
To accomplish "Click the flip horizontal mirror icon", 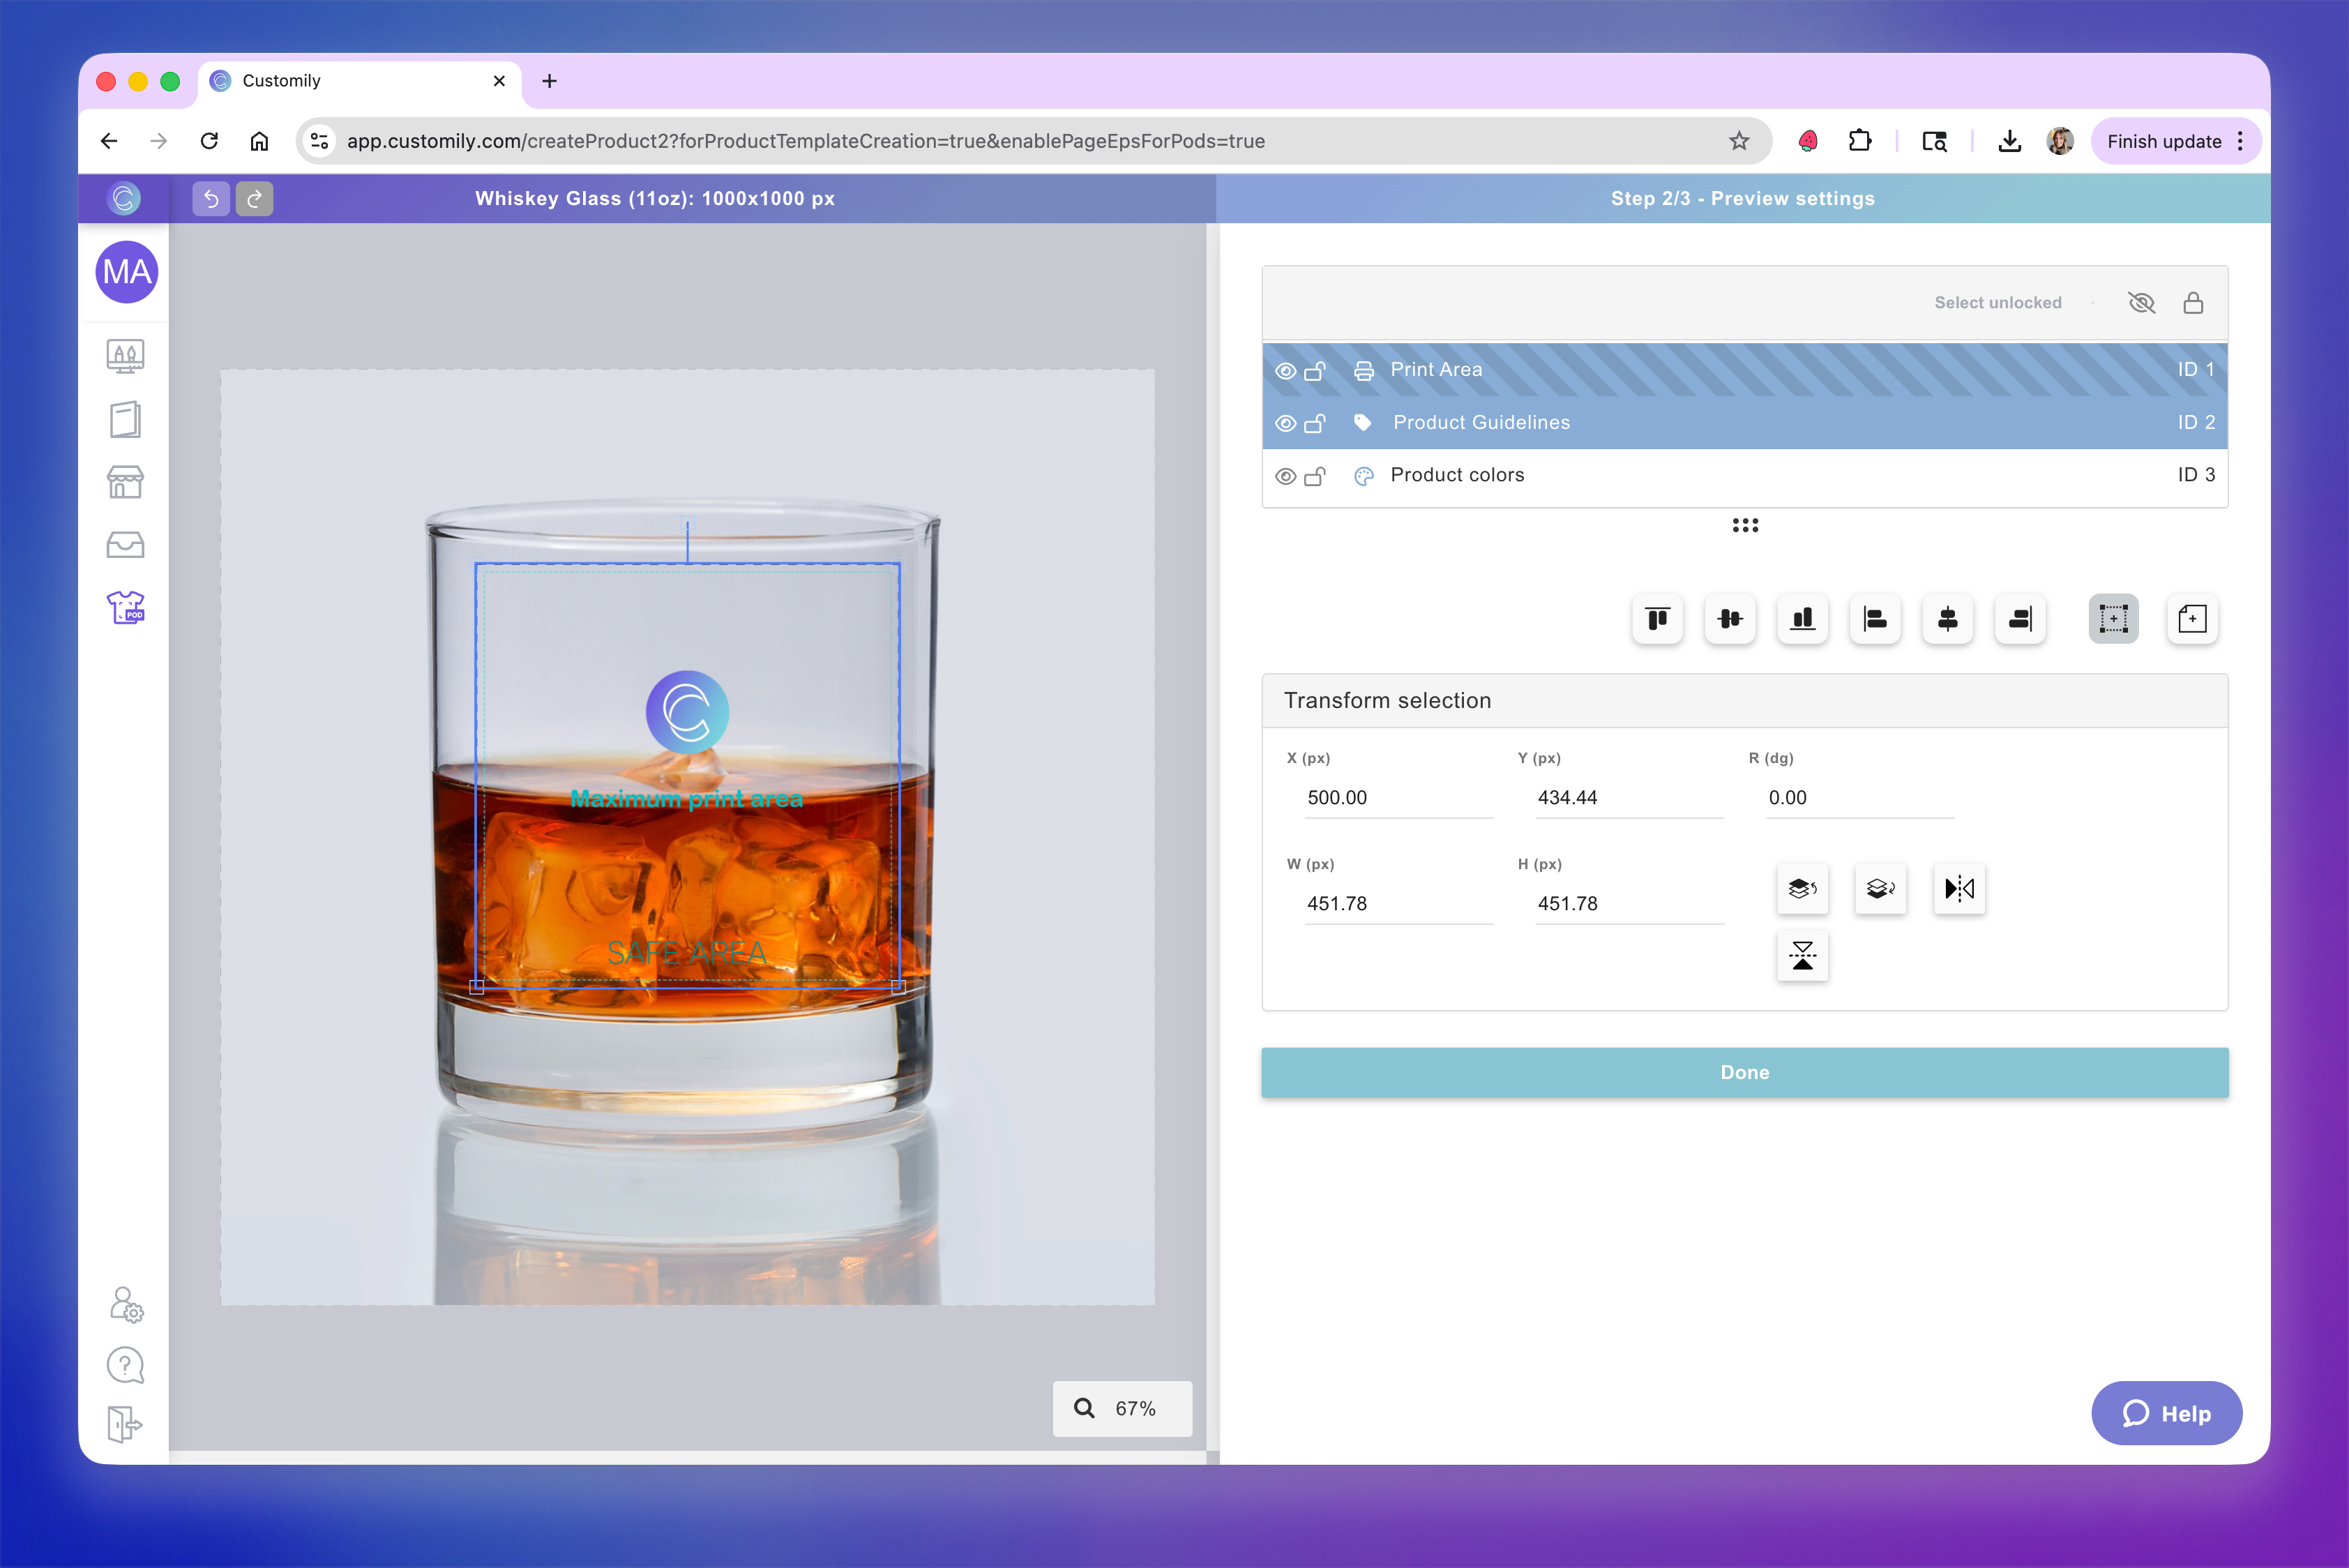I will click(1958, 888).
